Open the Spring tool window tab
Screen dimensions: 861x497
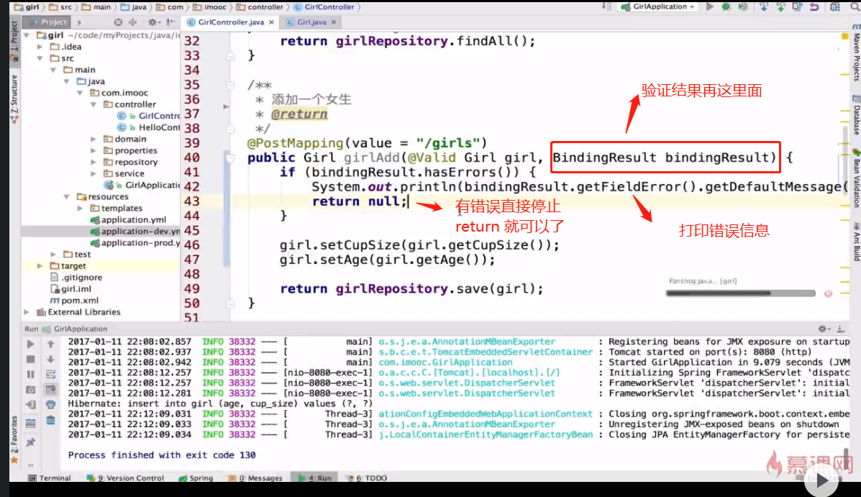(x=196, y=478)
